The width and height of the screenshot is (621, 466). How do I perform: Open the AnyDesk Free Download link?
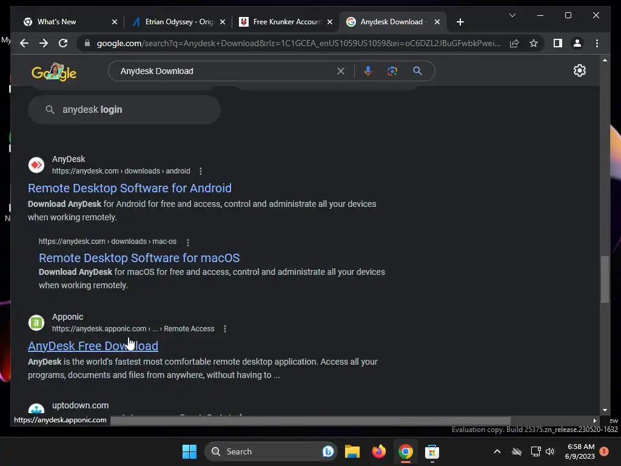point(93,346)
